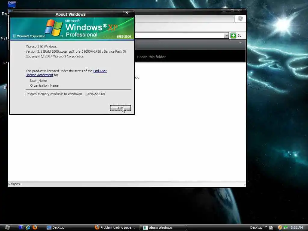Open the Start button on the taskbar

click(x=8, y=227)
